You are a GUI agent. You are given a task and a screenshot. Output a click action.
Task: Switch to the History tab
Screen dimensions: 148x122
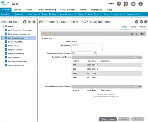pos(143,27)
